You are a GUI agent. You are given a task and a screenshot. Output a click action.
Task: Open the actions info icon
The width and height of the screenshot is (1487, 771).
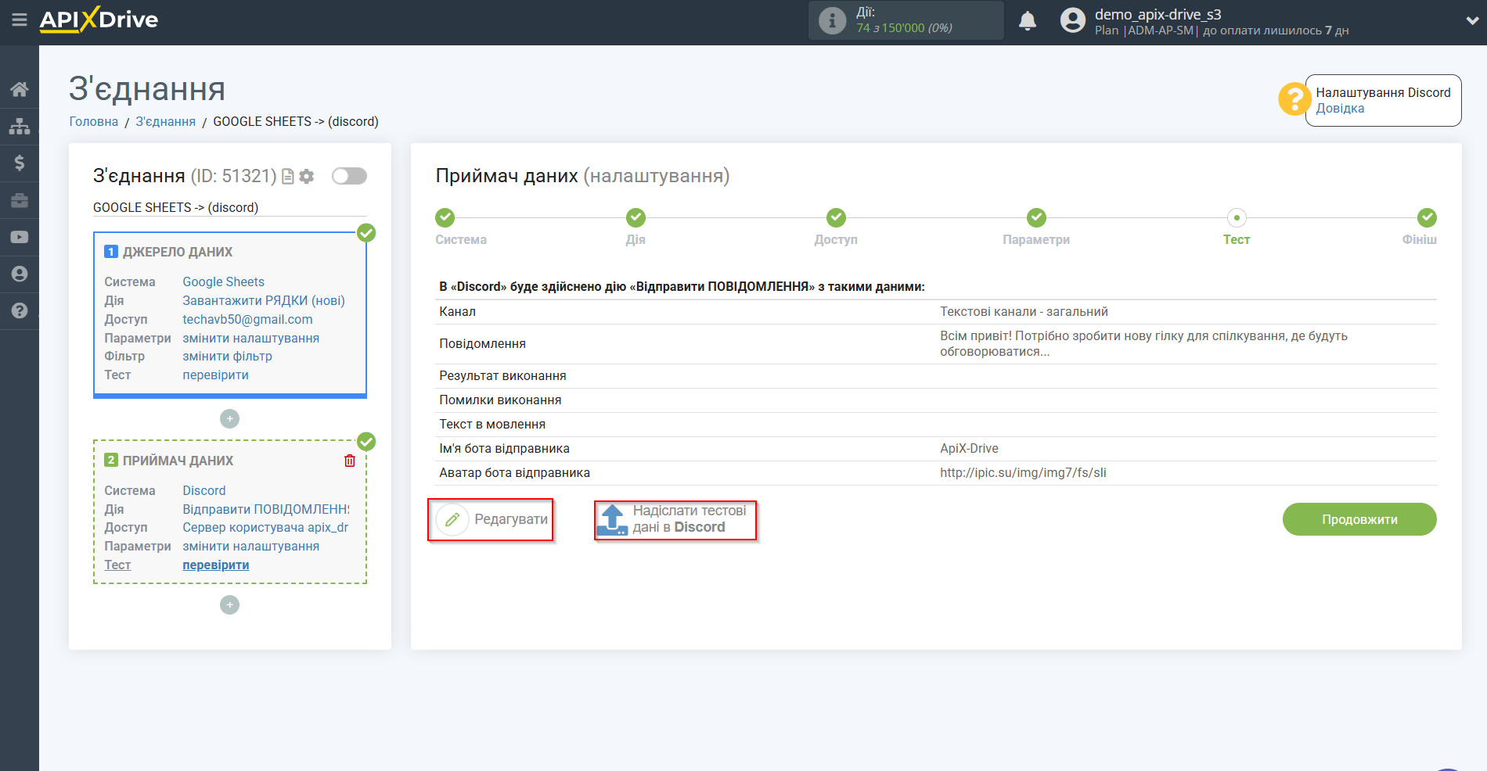(832, 20)
